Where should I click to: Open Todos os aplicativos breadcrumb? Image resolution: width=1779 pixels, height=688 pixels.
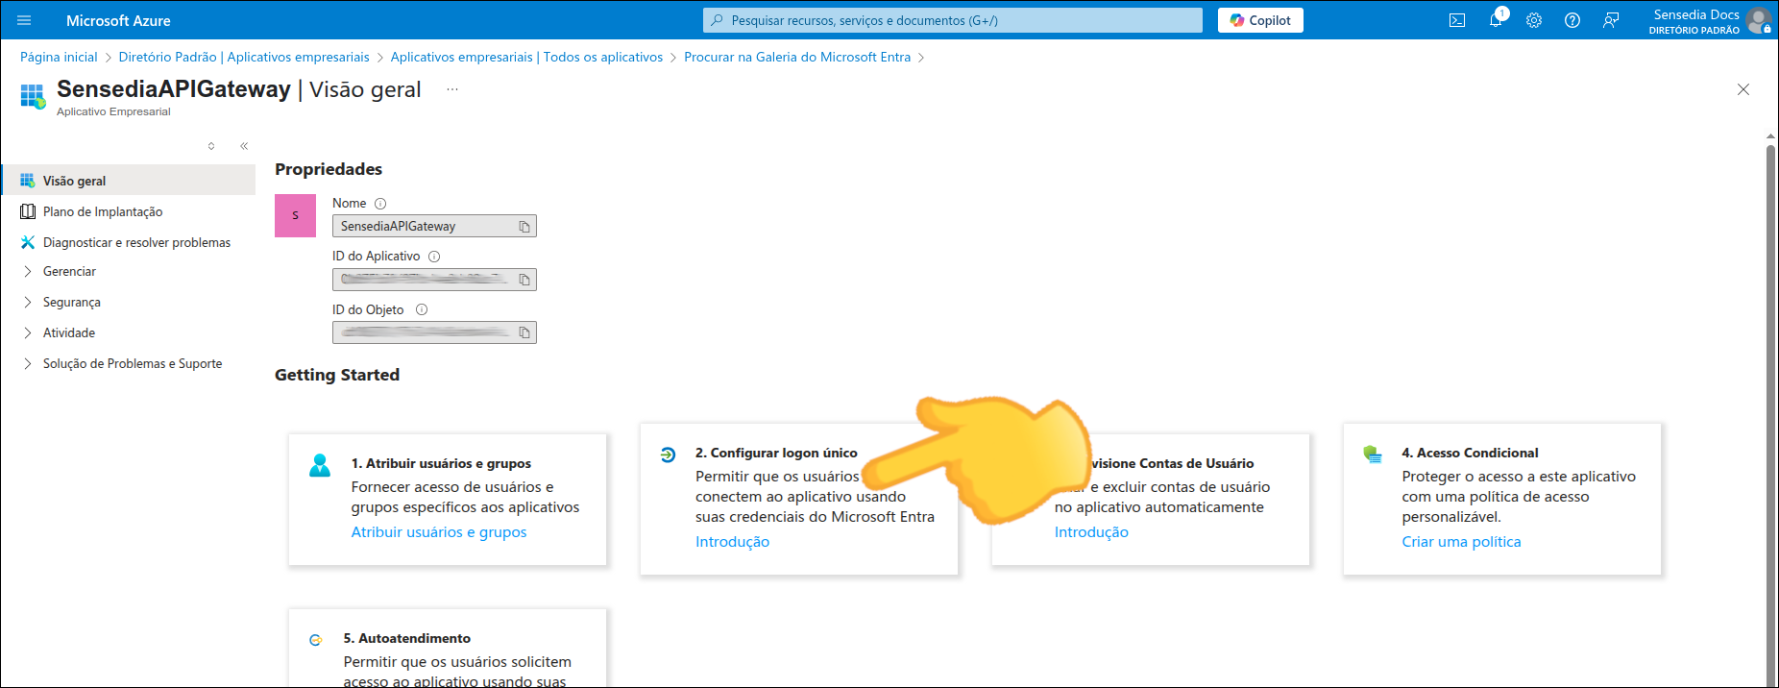tap(526, 57)
